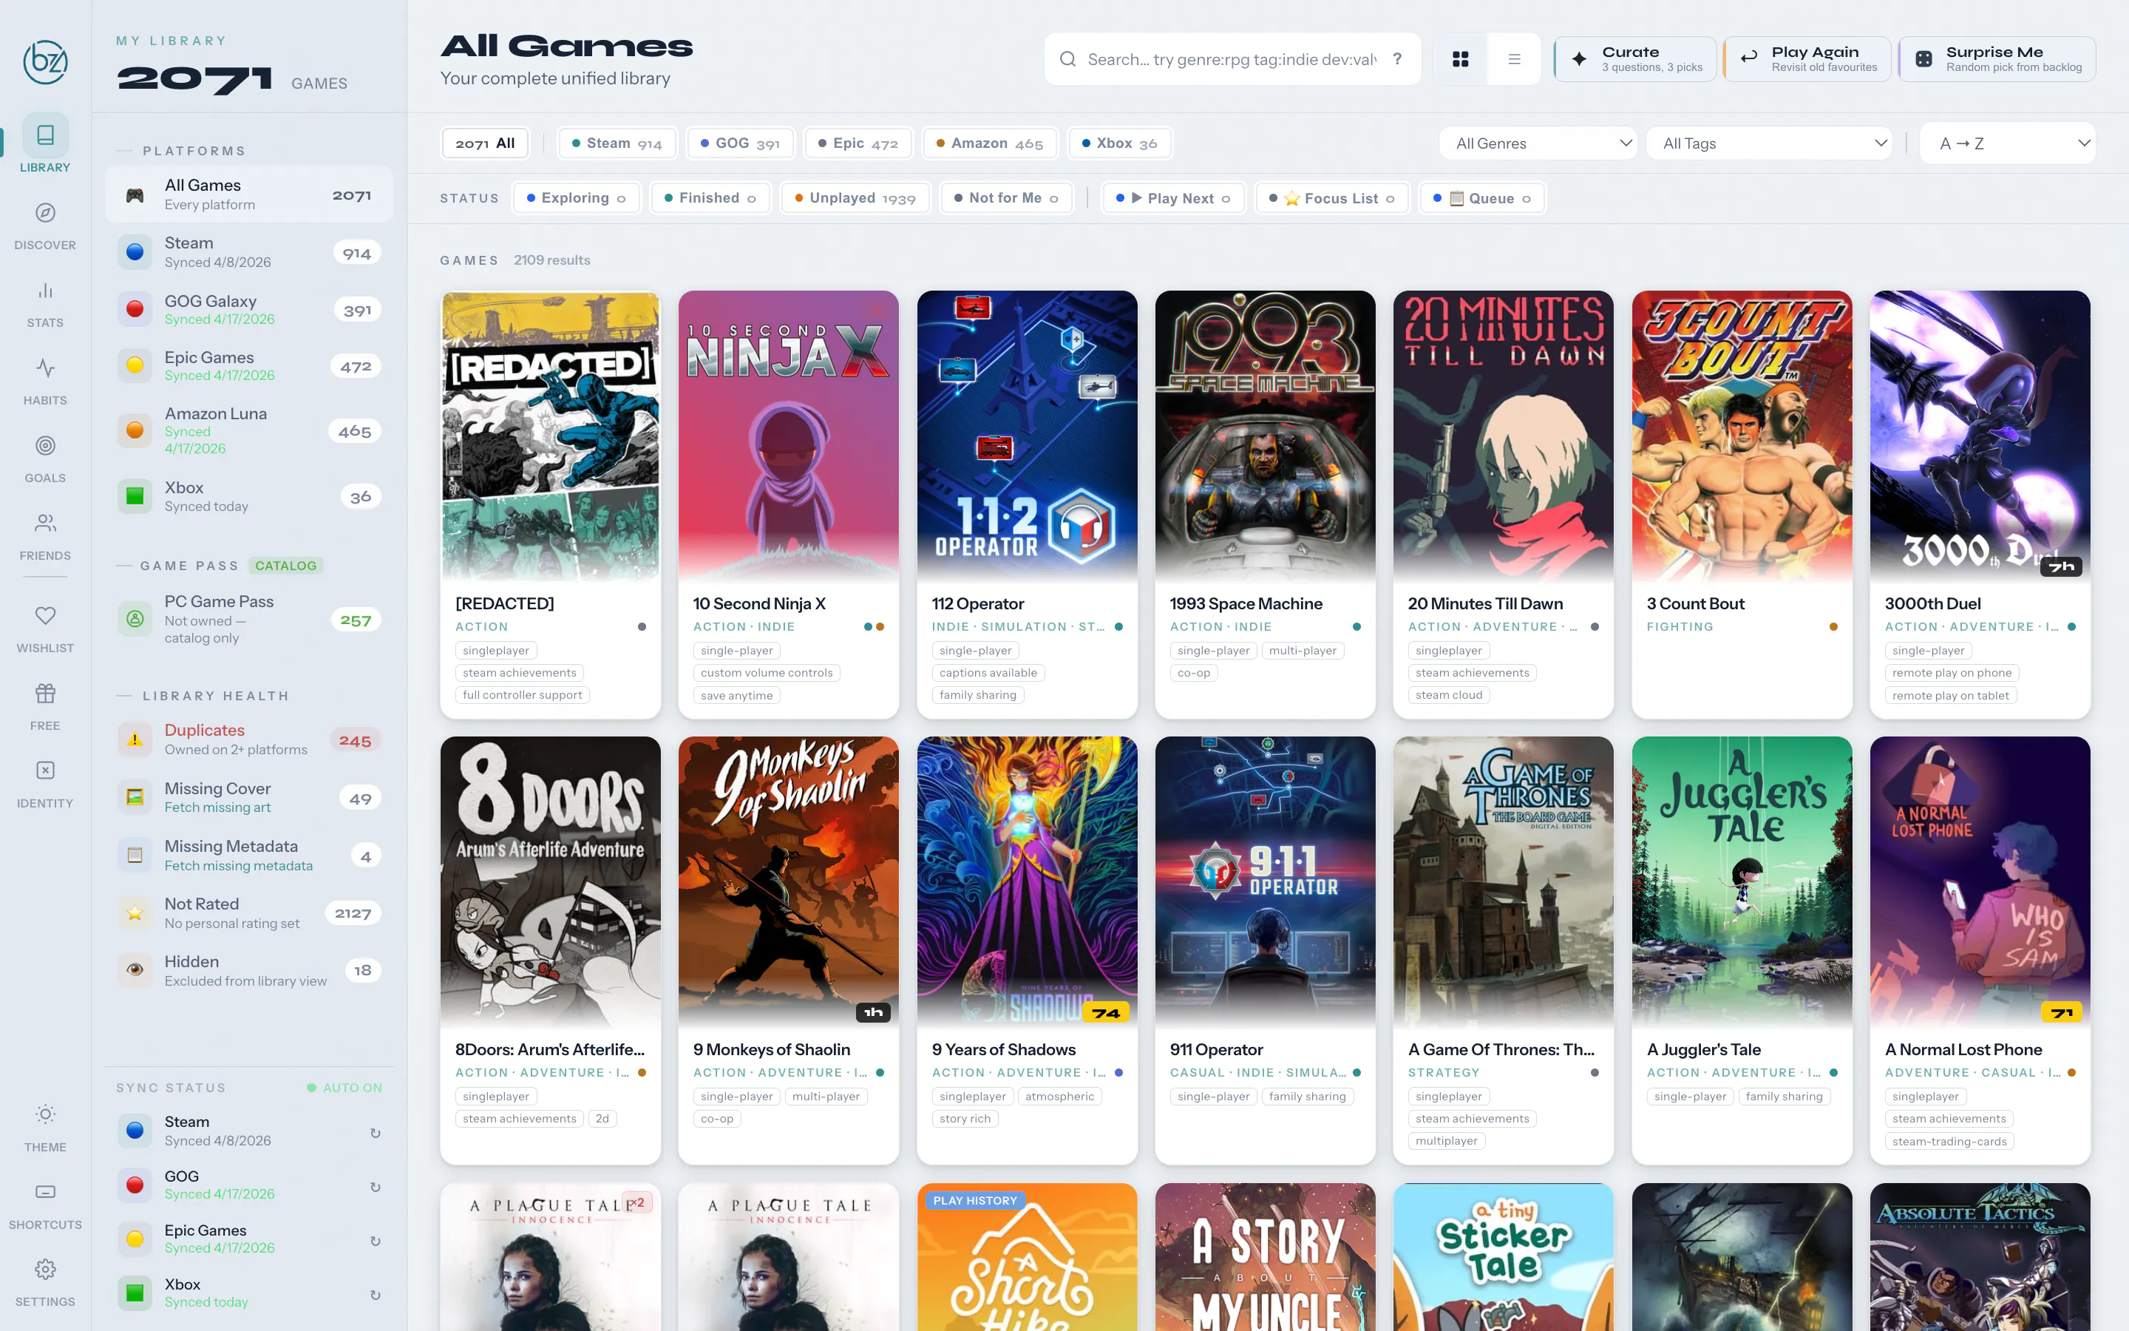Open Hidden in Library Health
This screenshot has height=1331, width=2129.
pos(249,971)
